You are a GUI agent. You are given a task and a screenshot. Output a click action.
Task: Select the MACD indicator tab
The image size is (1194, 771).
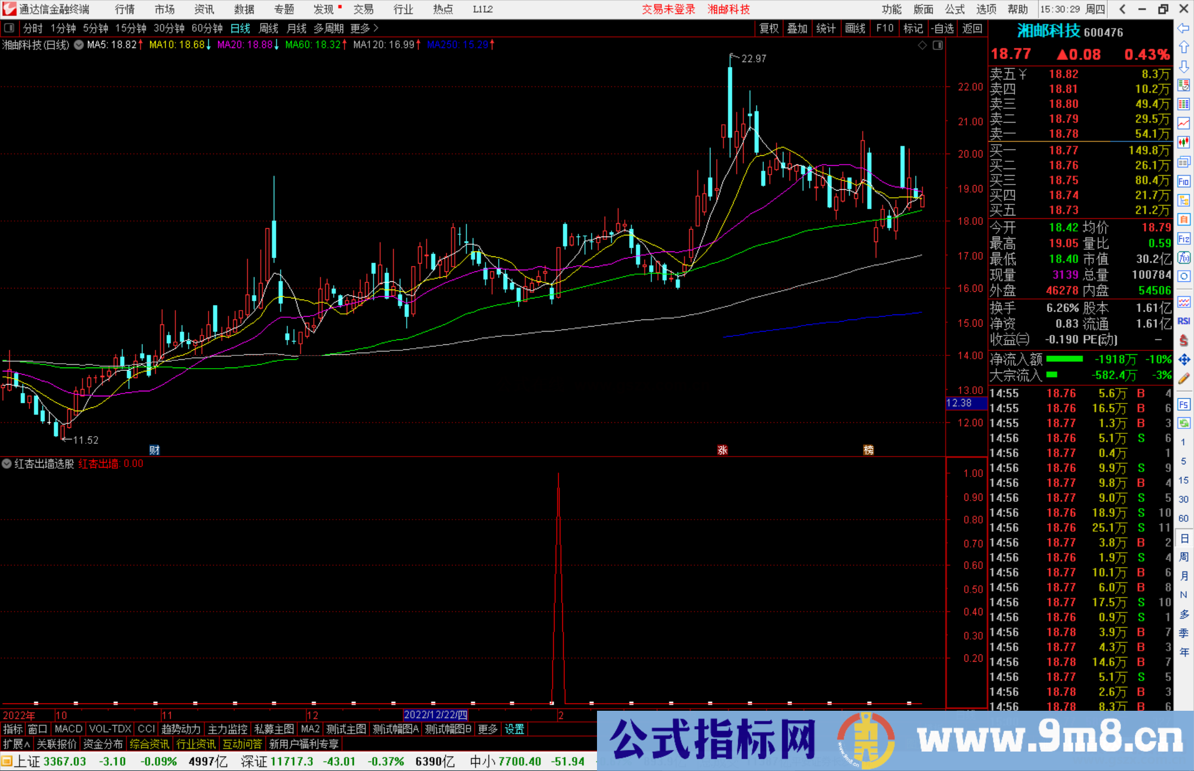(x=69, y=729)
